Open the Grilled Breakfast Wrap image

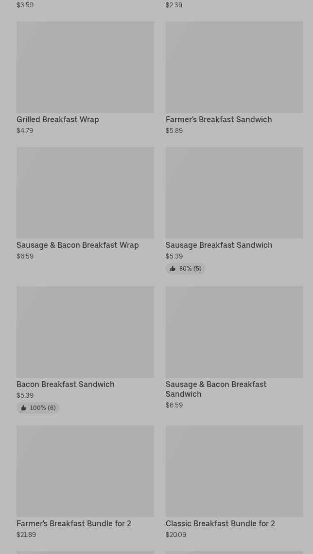click(x=85, y=67)
